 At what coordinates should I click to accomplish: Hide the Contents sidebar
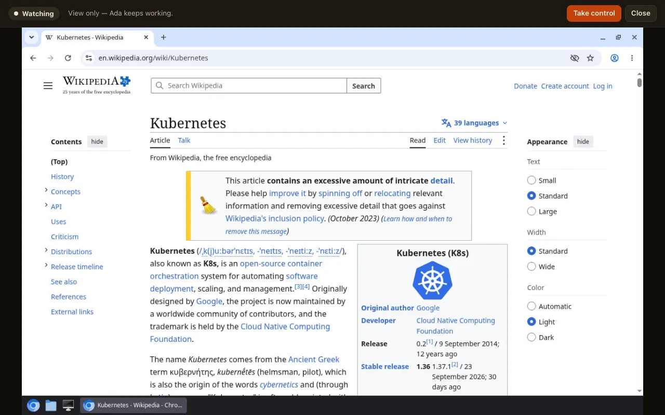tap(97, 142)
